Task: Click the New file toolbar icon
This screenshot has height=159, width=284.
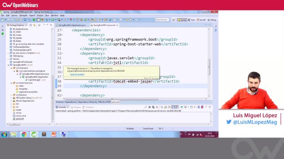Action: click(x=3, y=20)
